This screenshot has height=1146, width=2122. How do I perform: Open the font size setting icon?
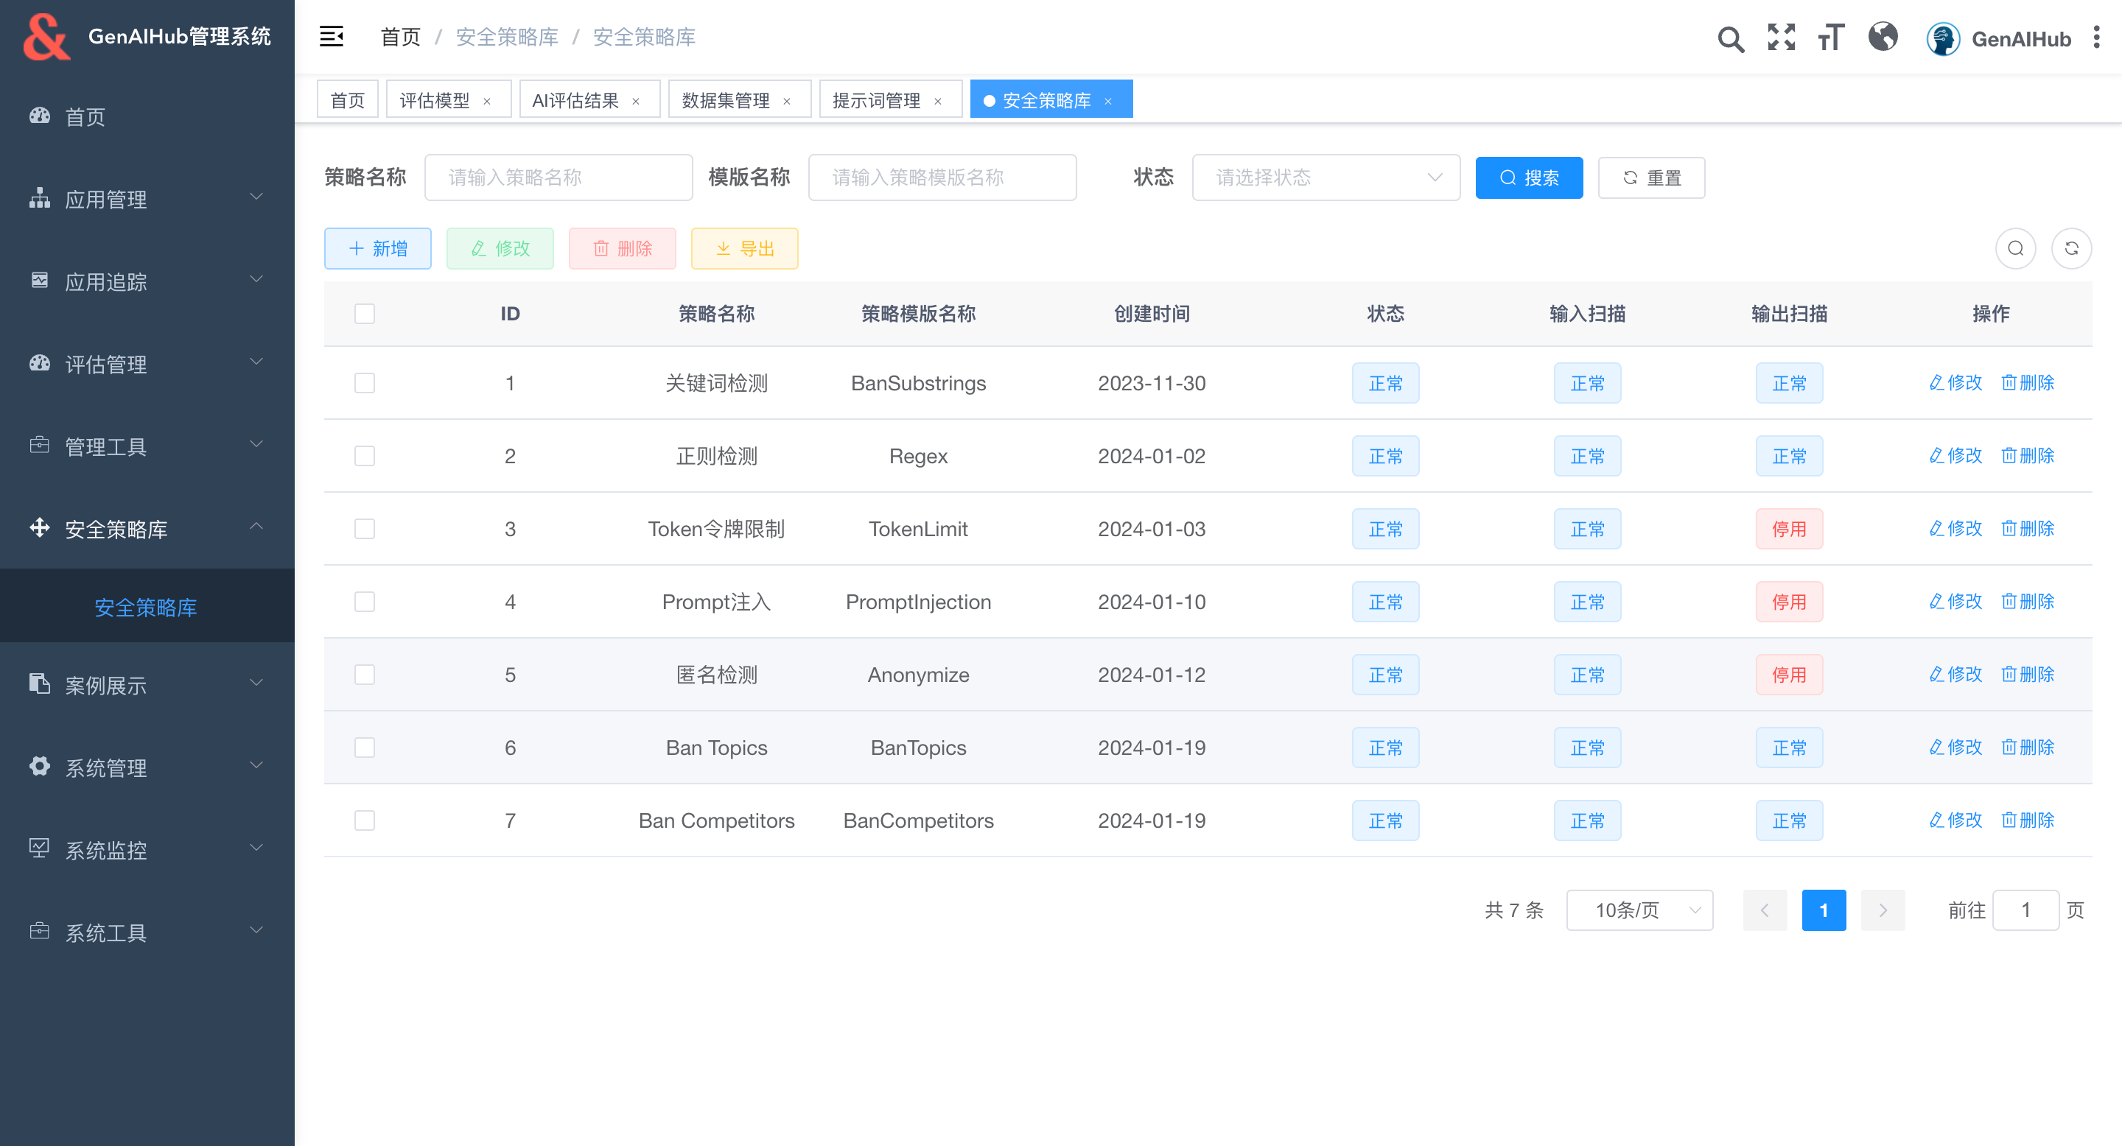point(1830,37)
